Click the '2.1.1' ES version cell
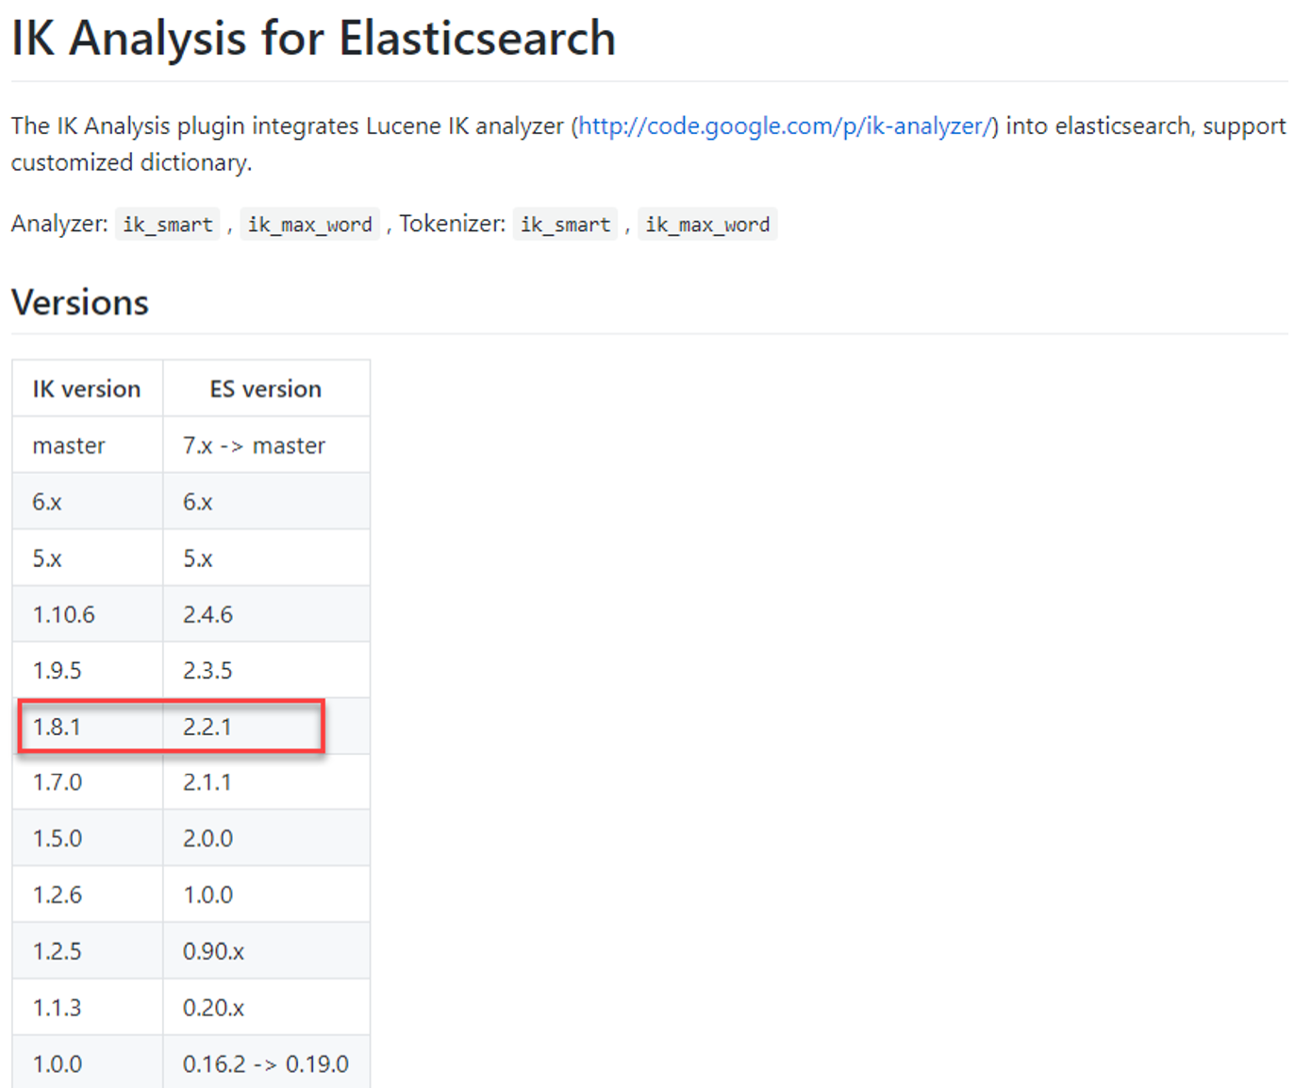Screen dimensions: 1295x1088 (x=266, y=782)
